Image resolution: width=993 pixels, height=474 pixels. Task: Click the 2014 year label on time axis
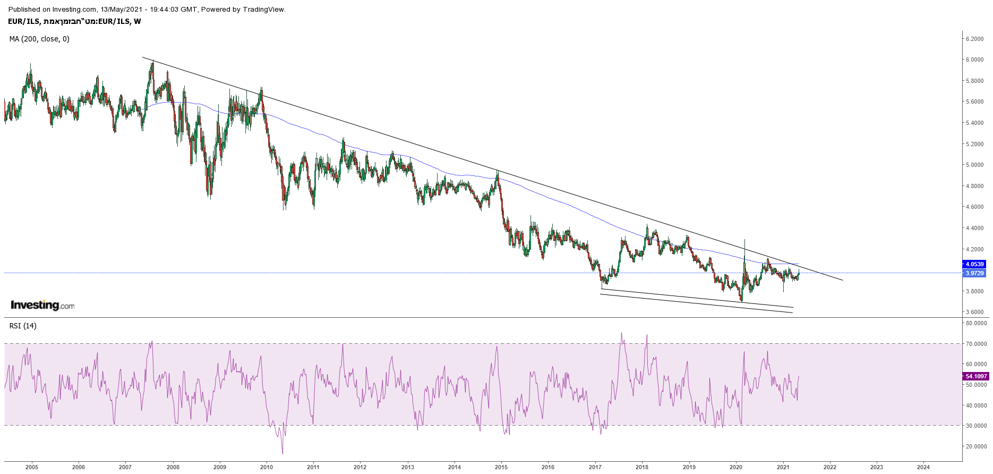coord(455,467)
